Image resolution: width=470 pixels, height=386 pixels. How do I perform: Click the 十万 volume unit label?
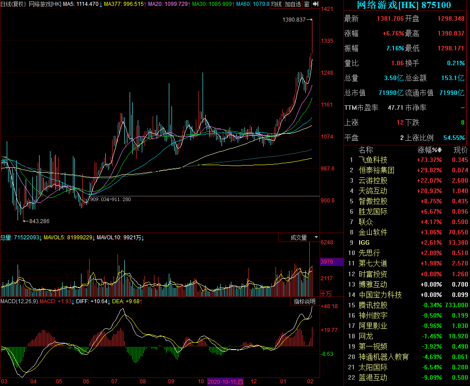point(326,293)
